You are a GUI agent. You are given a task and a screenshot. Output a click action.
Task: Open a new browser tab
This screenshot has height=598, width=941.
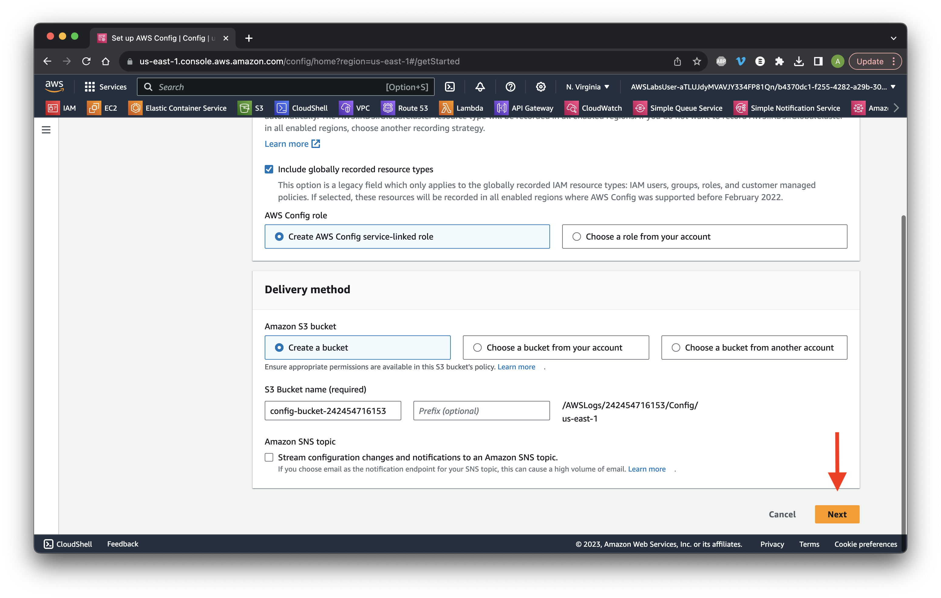point(249,38)
